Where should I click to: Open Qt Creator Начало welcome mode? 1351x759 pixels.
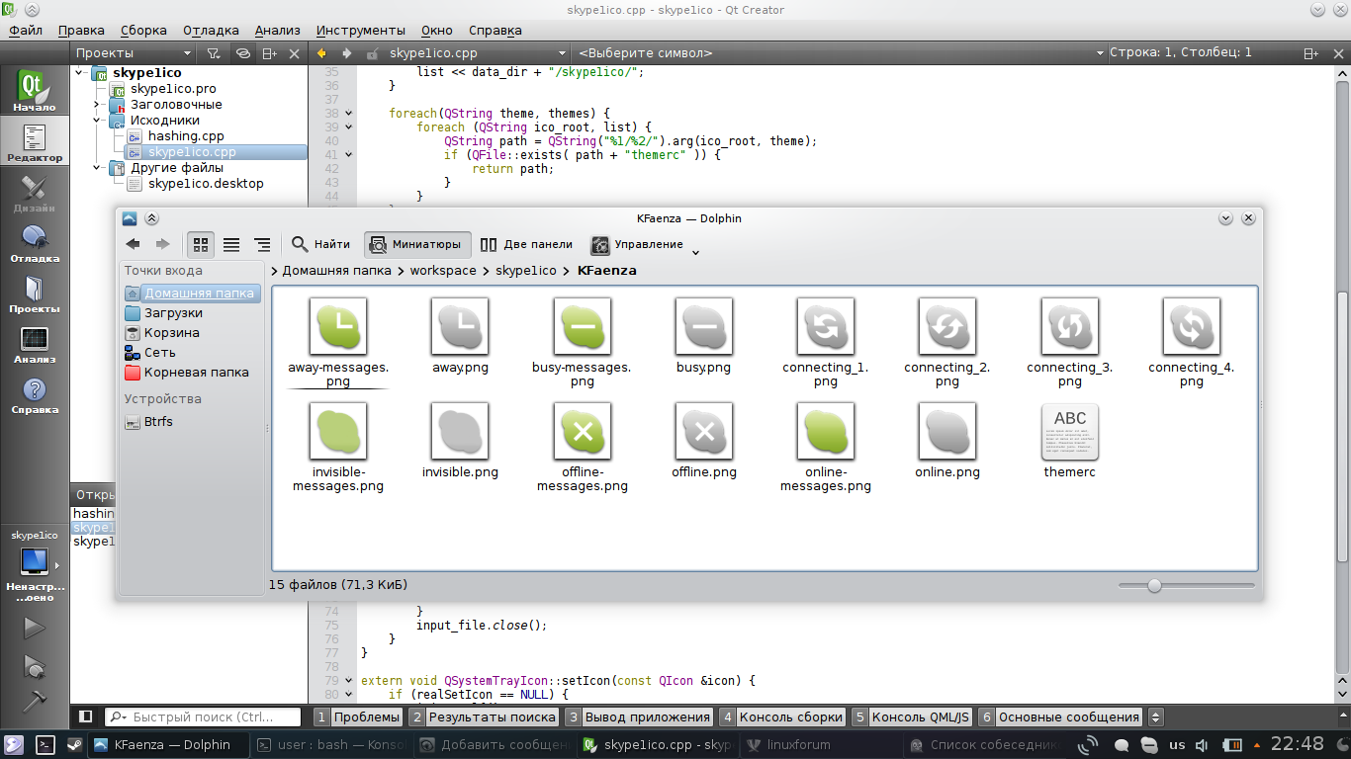coord(35,91)
